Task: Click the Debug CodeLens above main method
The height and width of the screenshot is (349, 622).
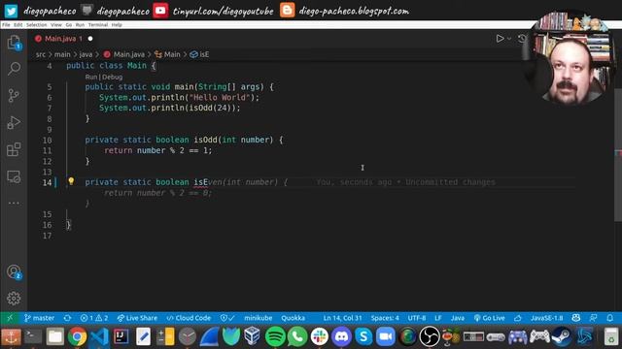Action: tap(113, 77)
